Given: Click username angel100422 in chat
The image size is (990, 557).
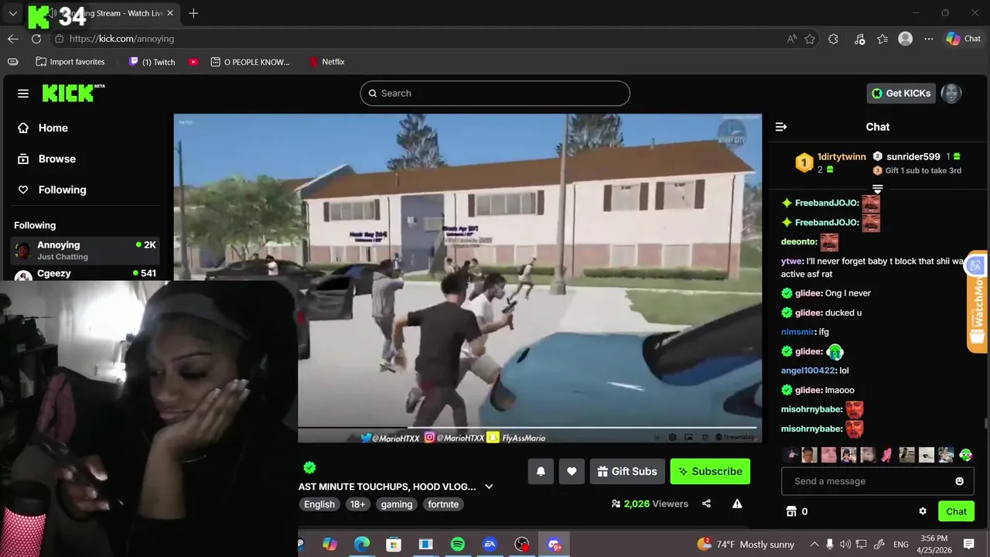Looking at the screenshot, I should pos(808,371).
